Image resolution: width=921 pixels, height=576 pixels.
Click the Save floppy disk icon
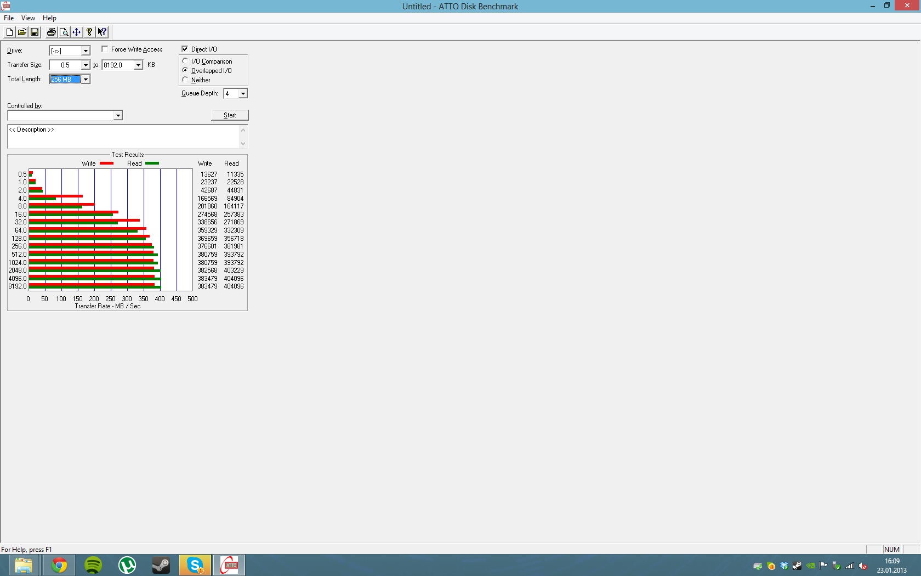tap(35, 32)
